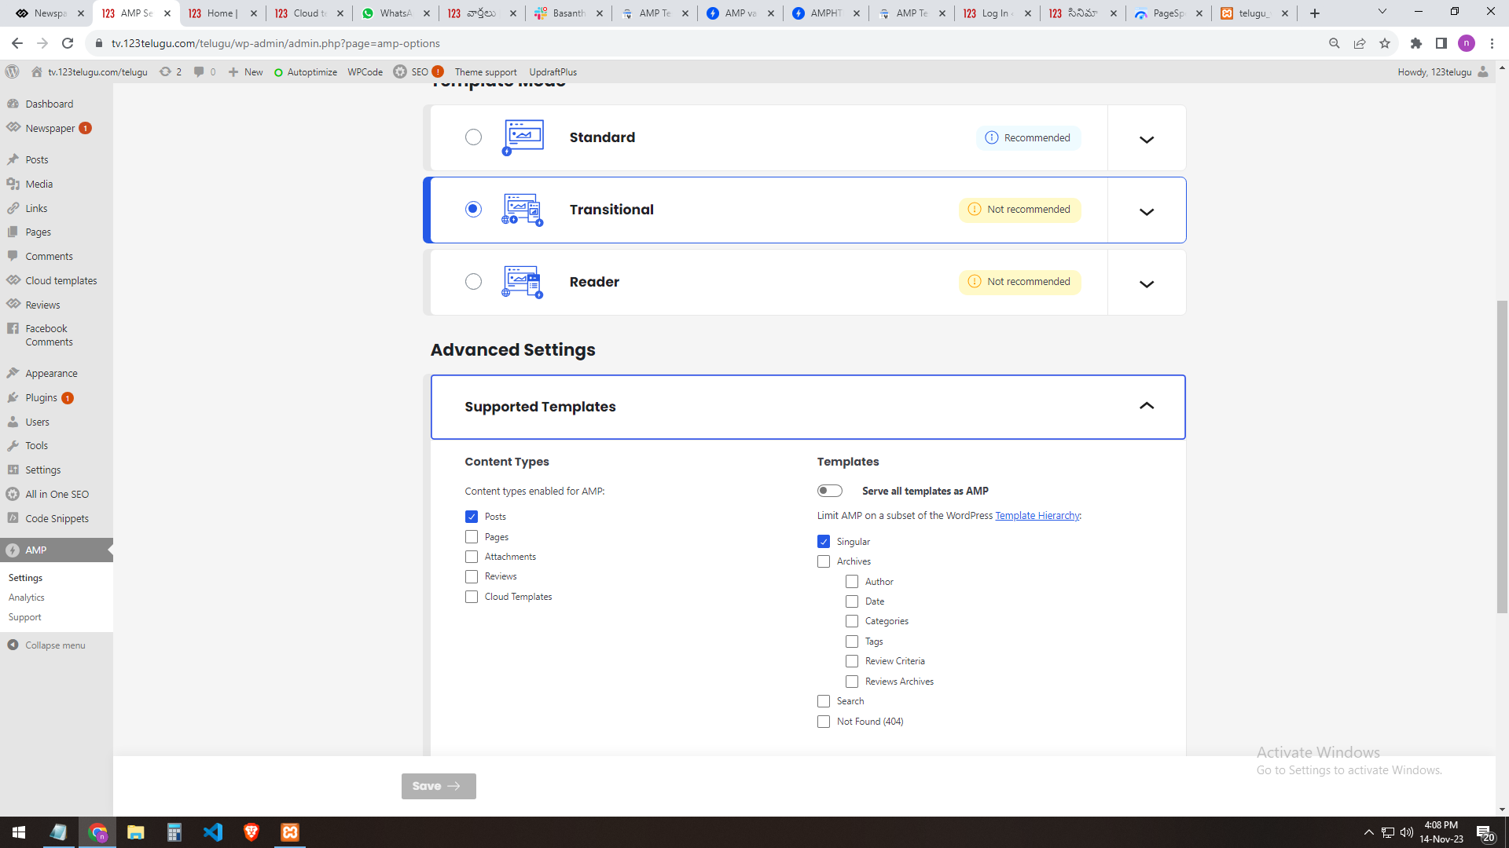Click the Plugins plug icon
The image size is (1509, 848).
13,397
